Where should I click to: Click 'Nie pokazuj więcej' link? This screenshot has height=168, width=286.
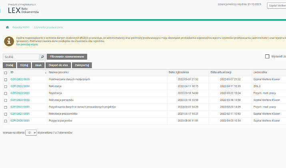point(27,44)
